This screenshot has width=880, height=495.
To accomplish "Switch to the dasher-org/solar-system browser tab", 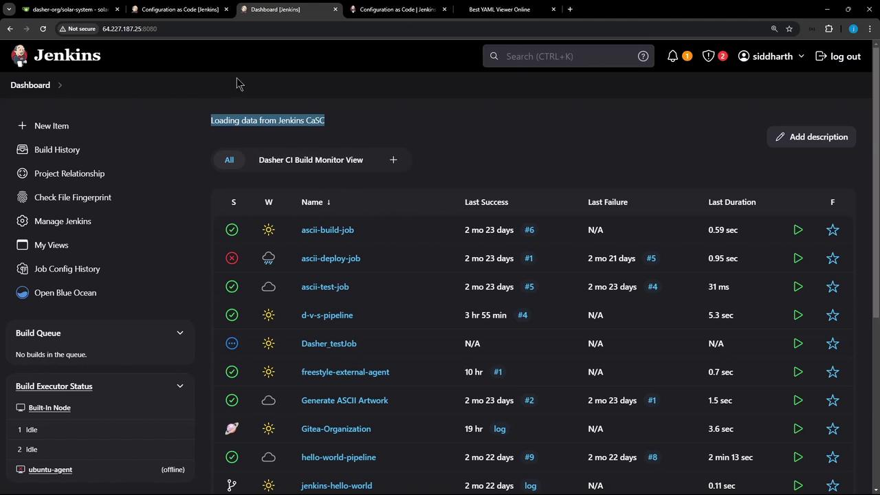I will pyautogui.click(x=71, y=10).
